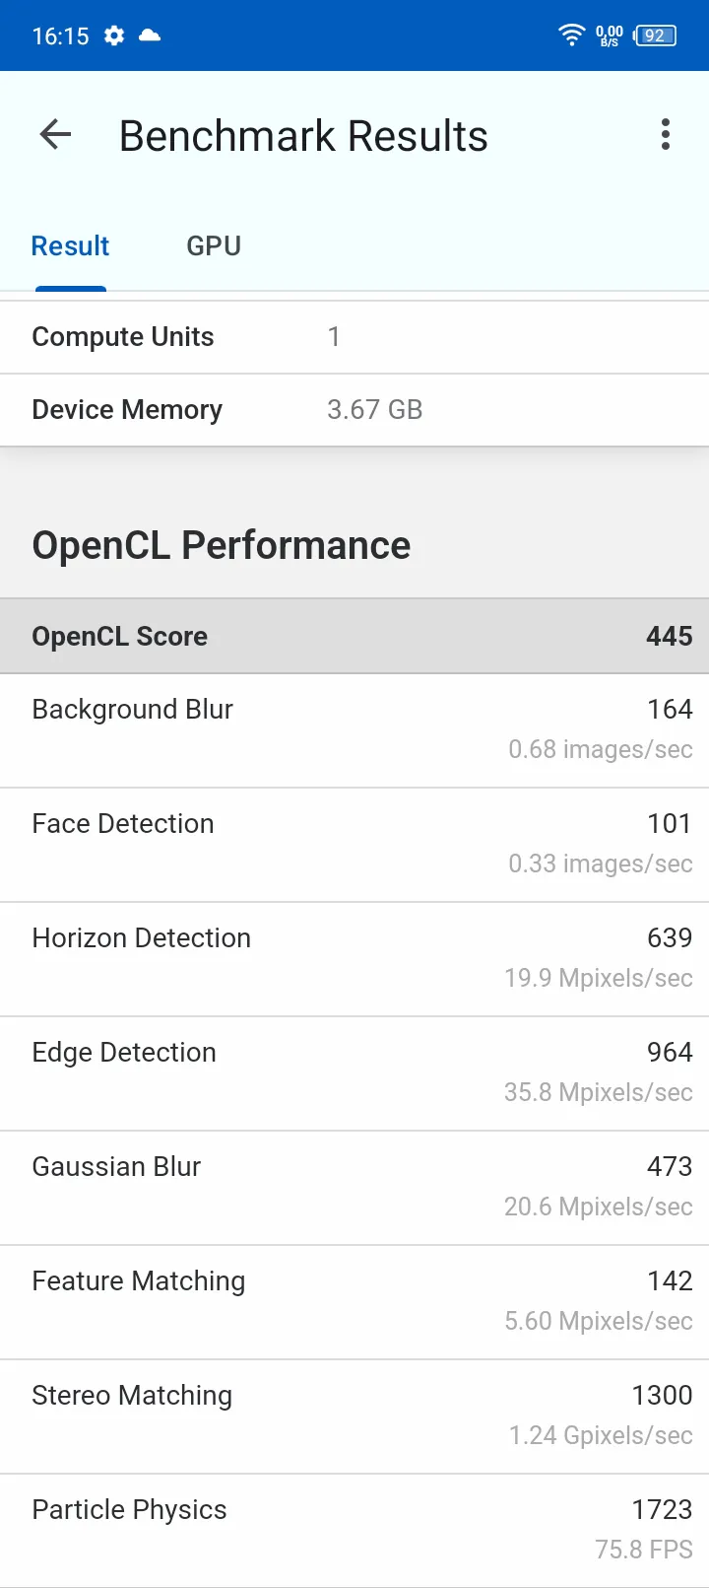Tap the Compute Units row
The image size is (709, 1588).
click(x=354, y=337)
